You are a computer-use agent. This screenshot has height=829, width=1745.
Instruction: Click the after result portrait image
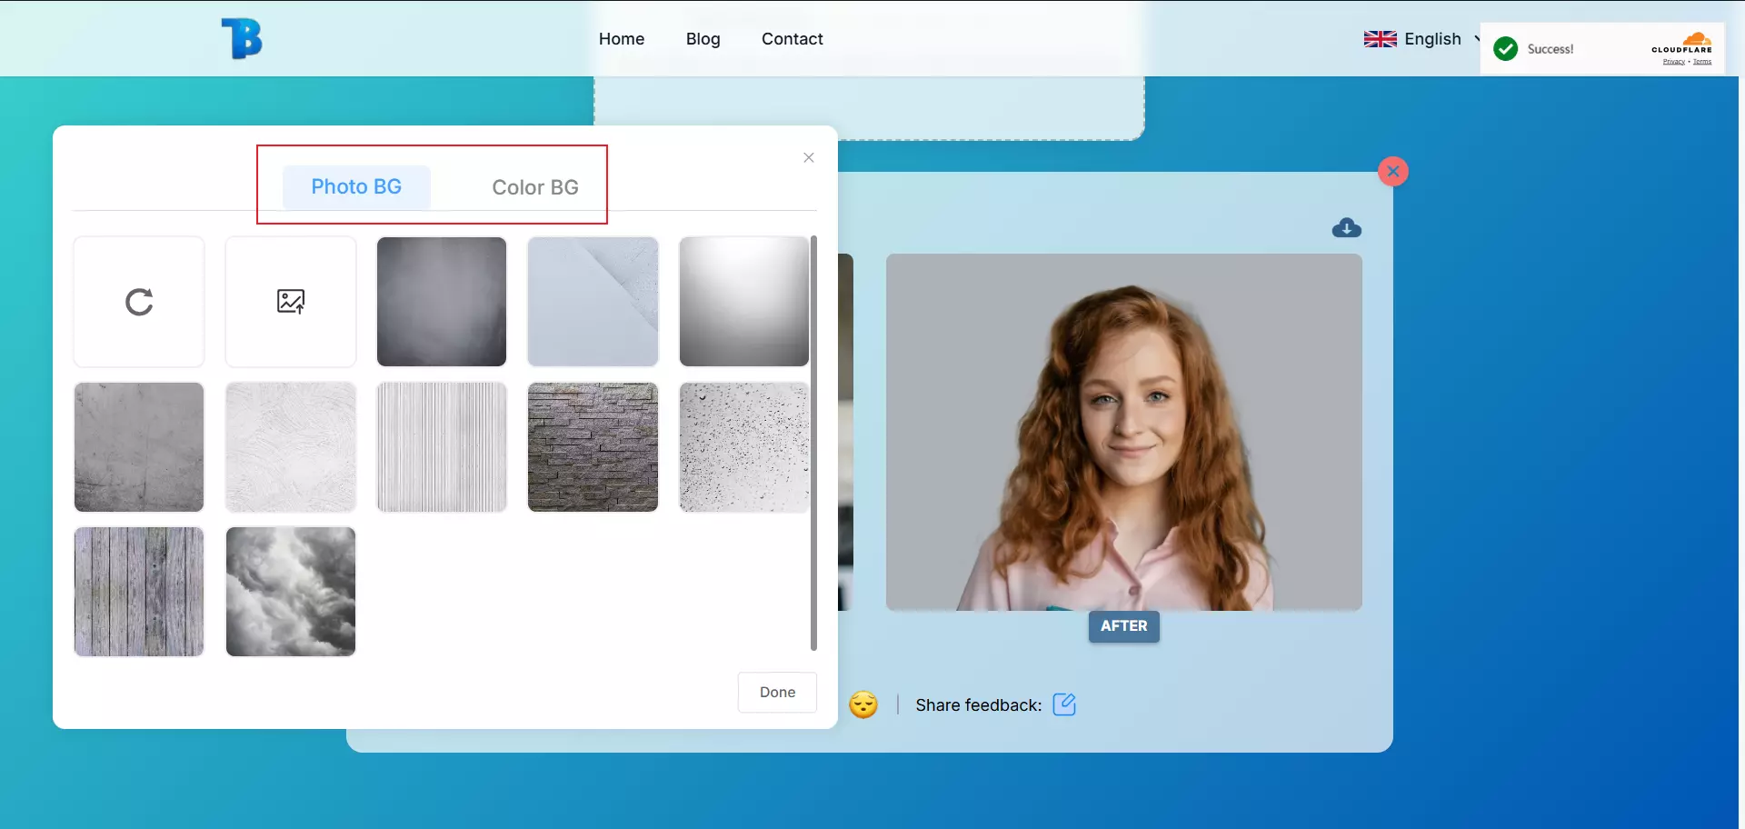[1124, 433]
